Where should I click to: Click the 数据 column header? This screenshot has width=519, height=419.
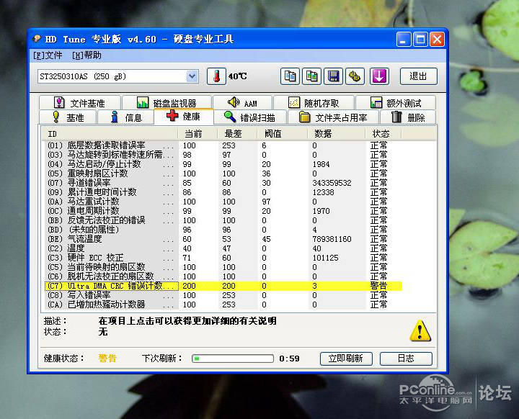coord(337,134)
